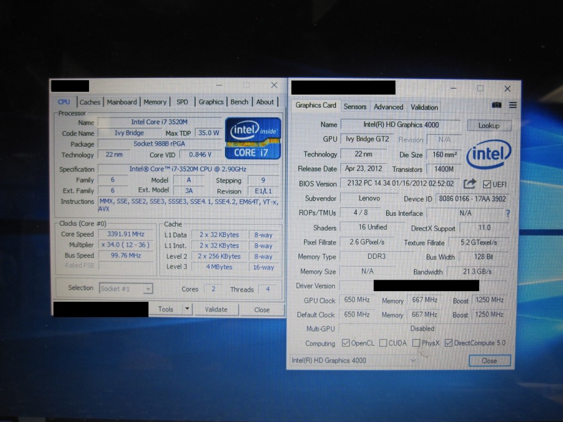Click the Cores value 2
Image resolution: width=563 pixels, height=422 pixels.
(x=213, y=289)
